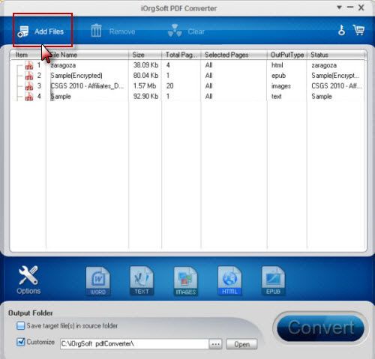
Task: Click PDF icon of row 4 Sample
Action: click(28, 97)
